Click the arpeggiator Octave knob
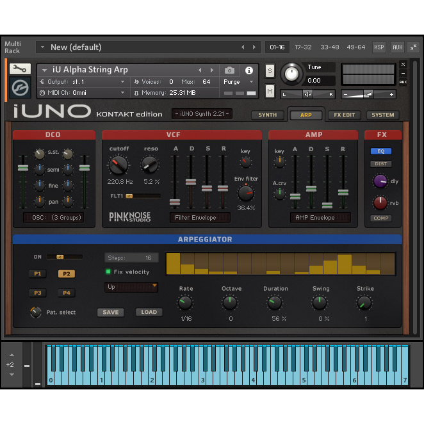Screen dimensions: 424x424 pyautogui.click(x=229, y=302)
